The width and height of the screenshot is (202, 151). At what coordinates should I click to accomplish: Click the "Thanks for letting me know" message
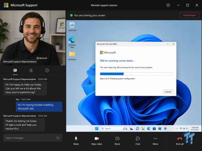pyautogui.click(x=24, y=125)
